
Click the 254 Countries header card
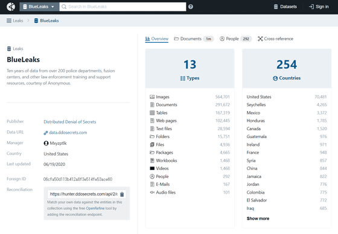point(287,69)
